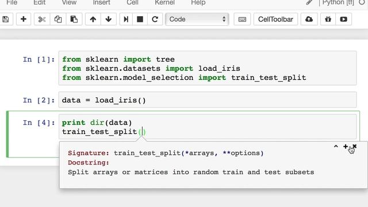Interrupt the kernel with the stop icon
This screenshot has width=368, height=207.
tap(140, 19)
